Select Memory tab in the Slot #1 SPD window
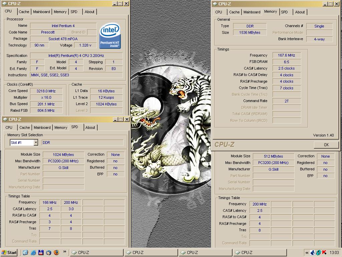The image size is (342, 257). (x=61, y=127)
